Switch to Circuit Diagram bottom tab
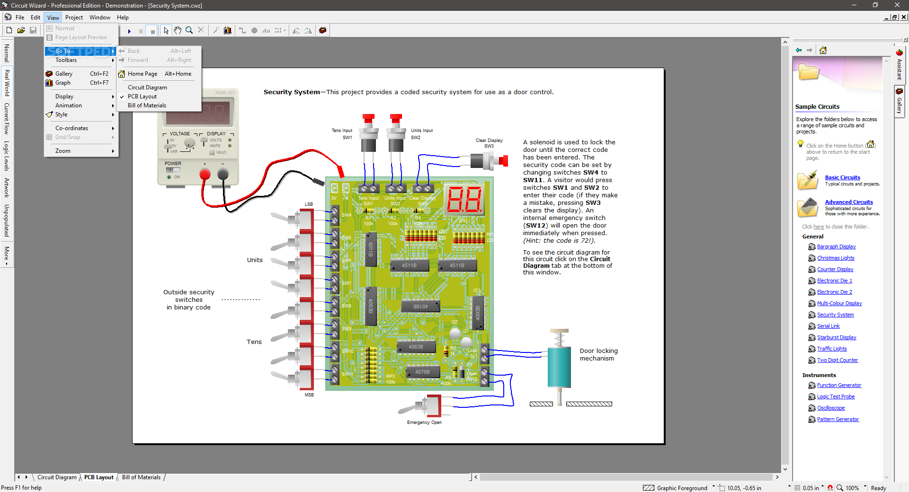The image size is (909, 492). click(57, 477)
